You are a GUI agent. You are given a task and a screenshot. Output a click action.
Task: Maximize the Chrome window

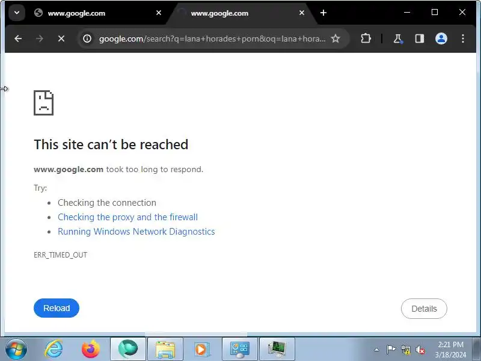coord(435,12)
